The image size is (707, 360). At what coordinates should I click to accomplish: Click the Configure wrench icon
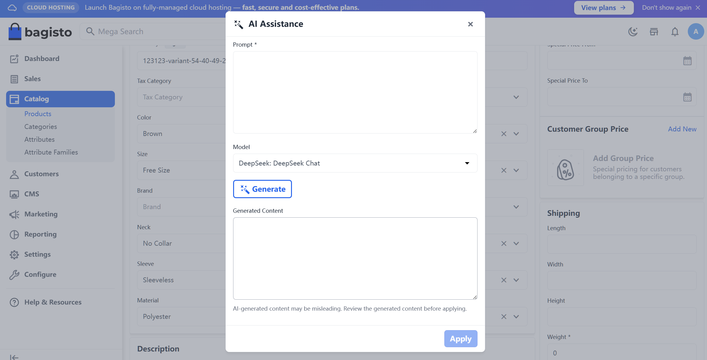14,275
